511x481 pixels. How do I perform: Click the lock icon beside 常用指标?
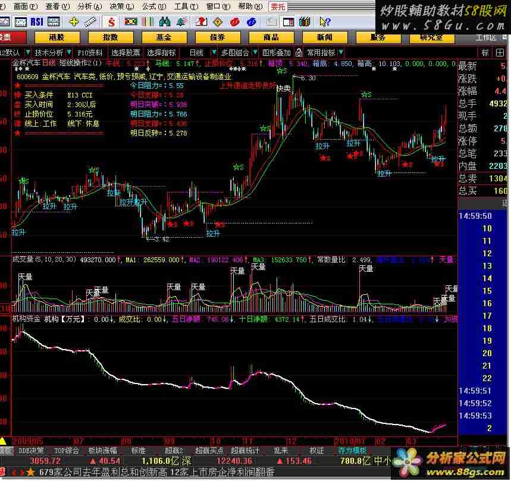[299, 52]
